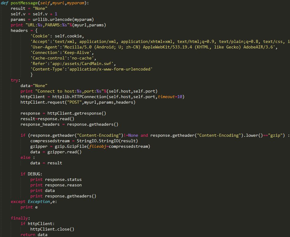Click httpClient.getresponse() call
Viewport: 290px width, 237px height.
pyautogui.click(x=77, y=113)
